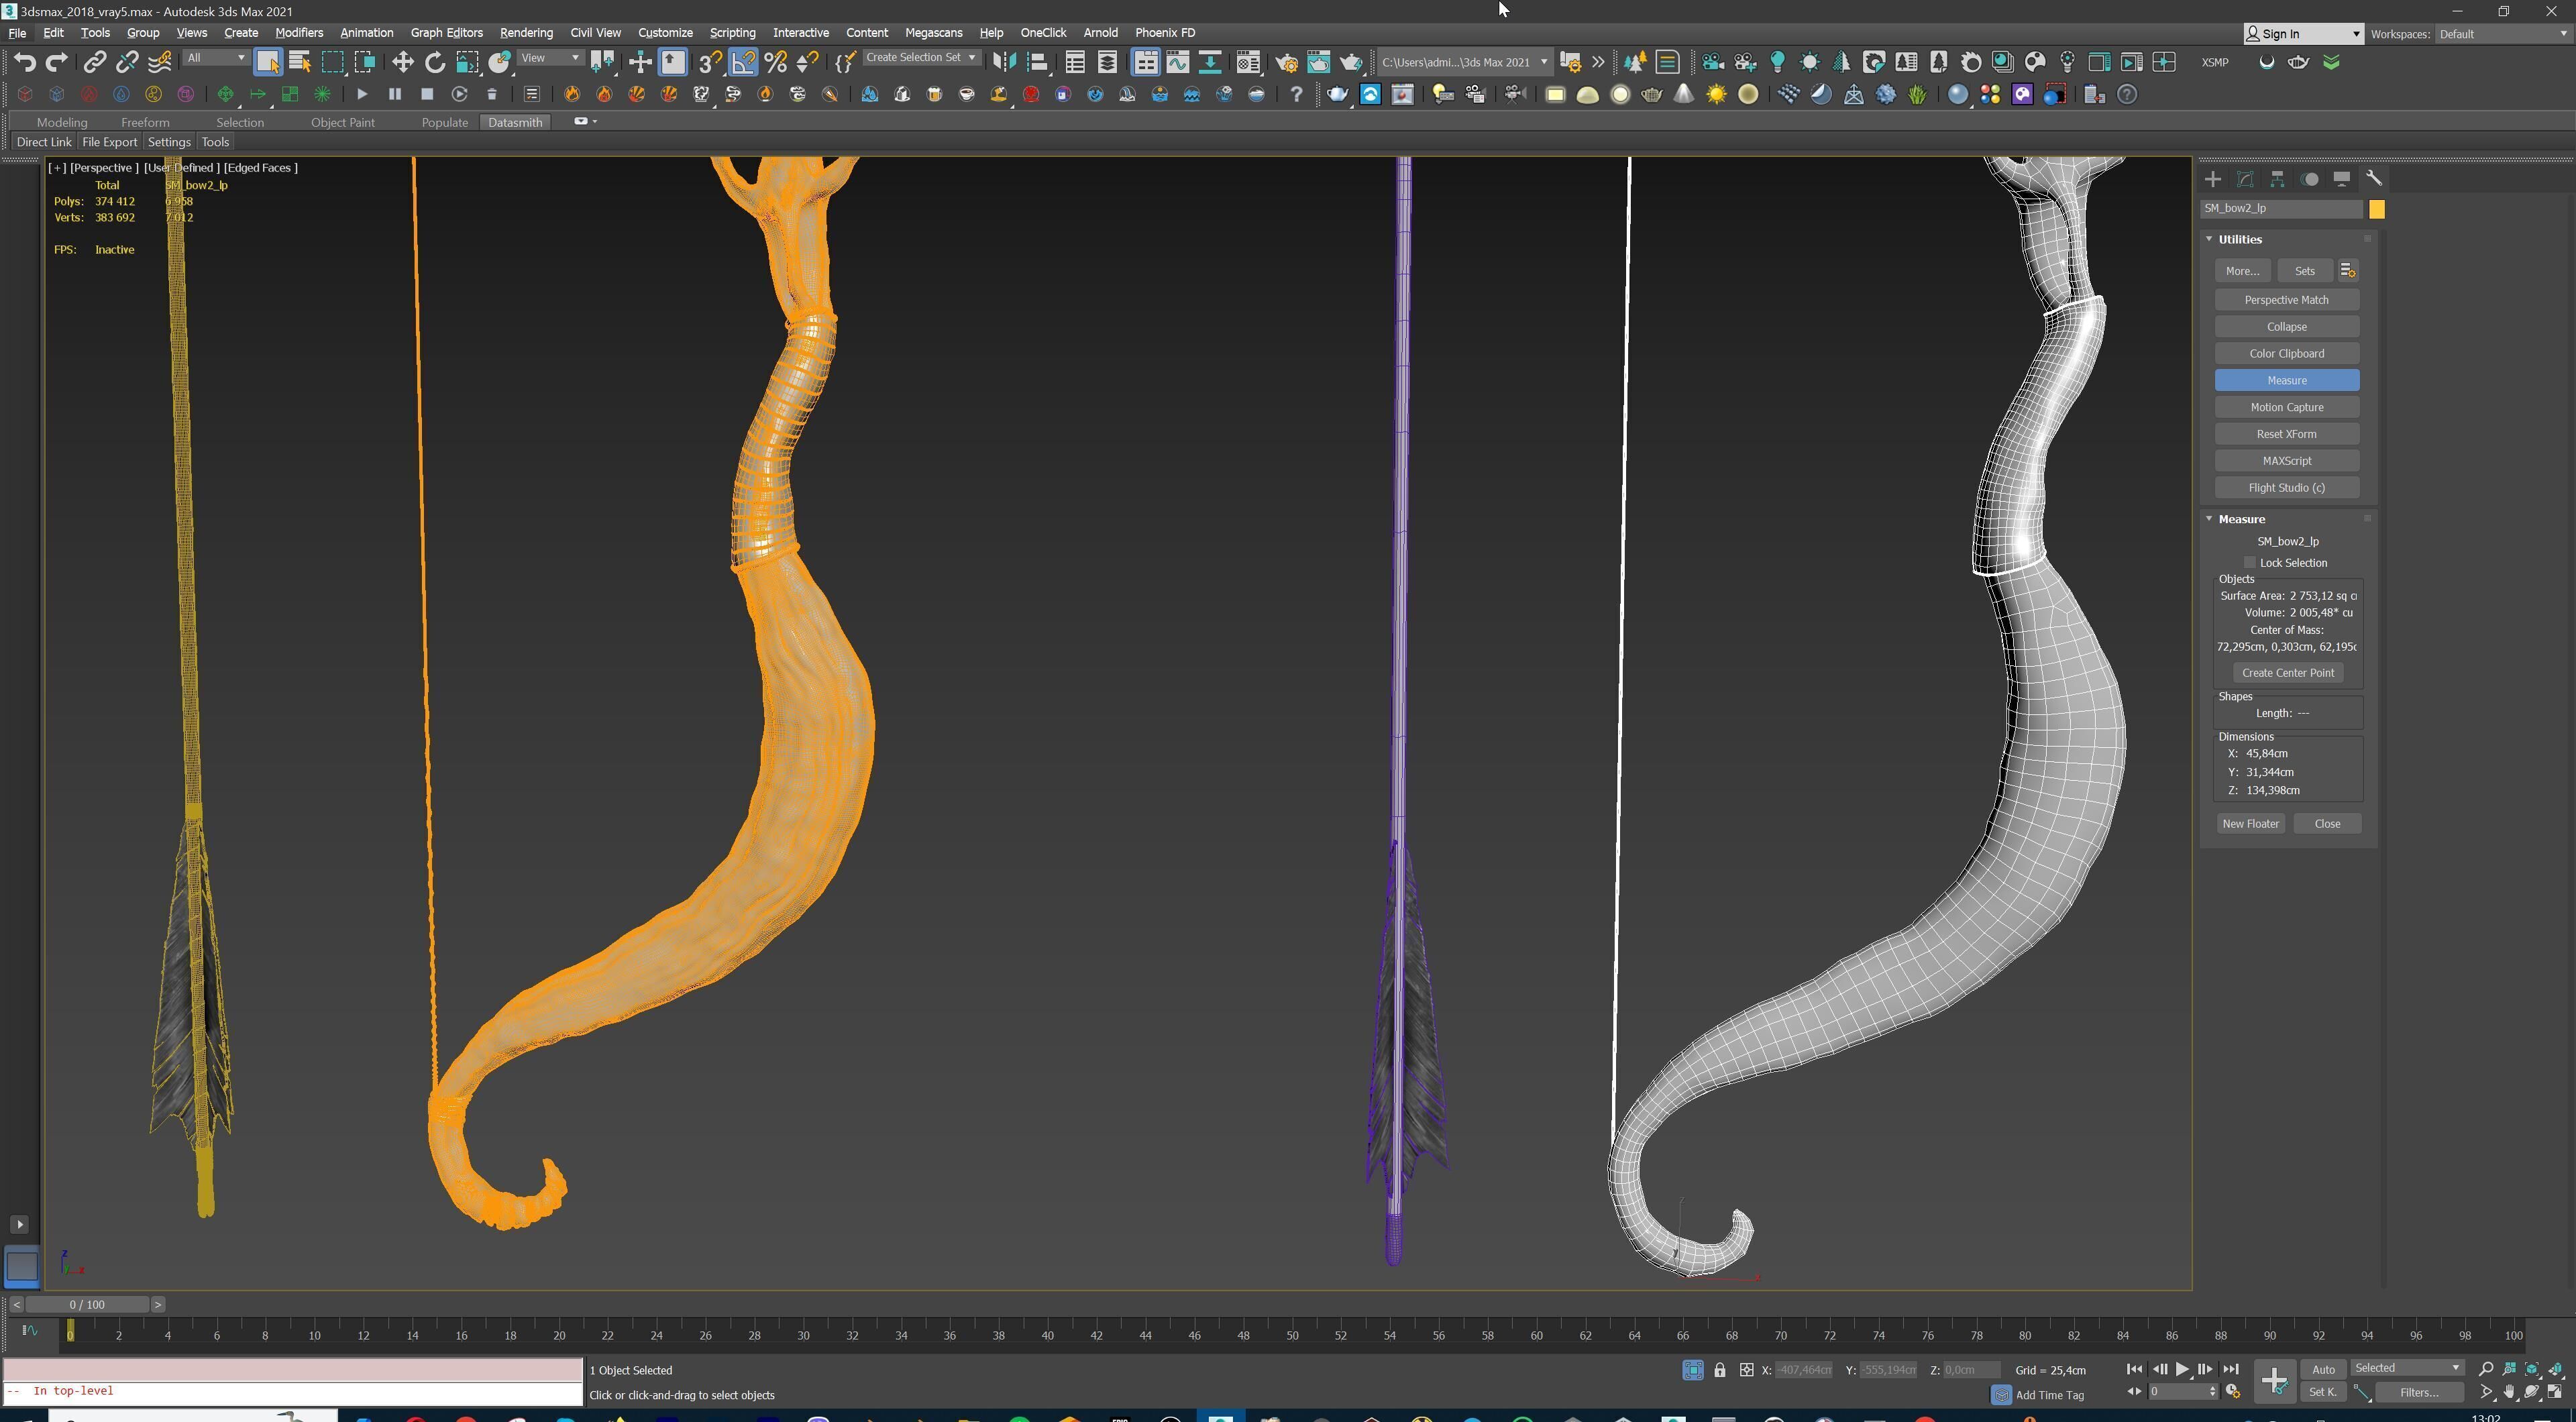Viewport: 2576px width, 1422px height.
Task: Open the Modifiers menu
Action: click(x=299, y=32)
